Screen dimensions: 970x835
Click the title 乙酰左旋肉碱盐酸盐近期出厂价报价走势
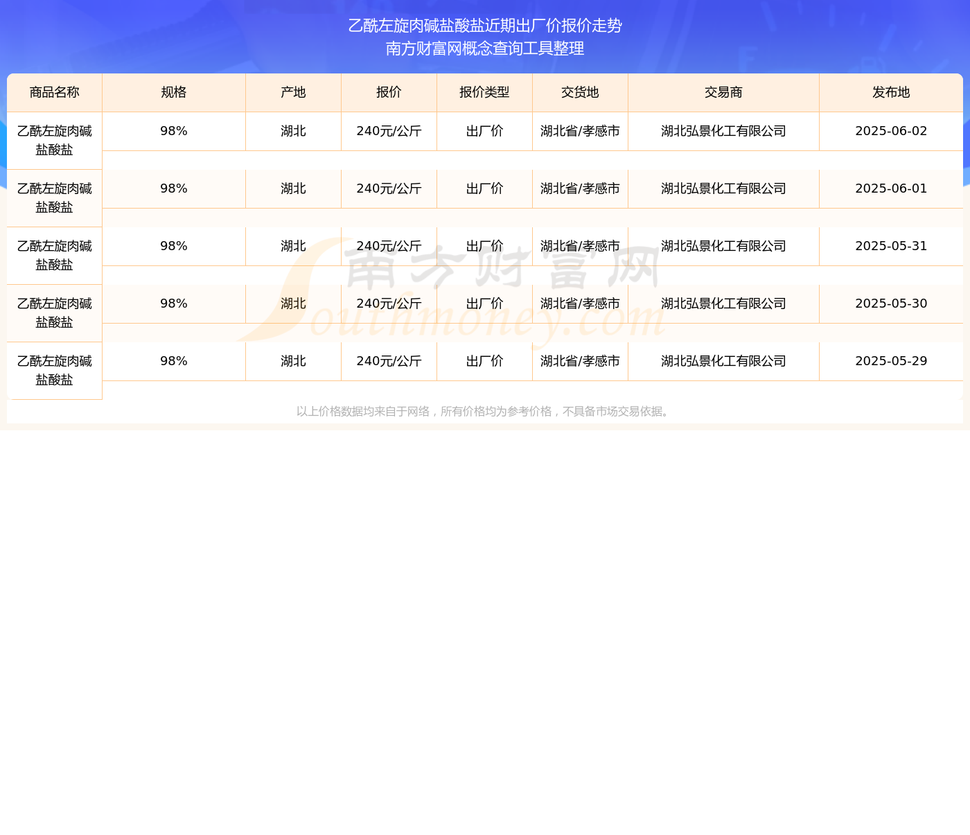tap(485, 26)
